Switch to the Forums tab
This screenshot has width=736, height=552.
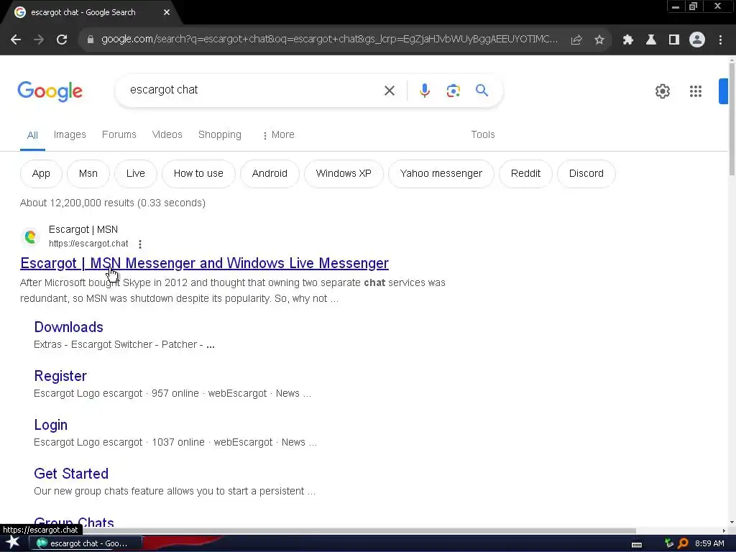point(119,134)
